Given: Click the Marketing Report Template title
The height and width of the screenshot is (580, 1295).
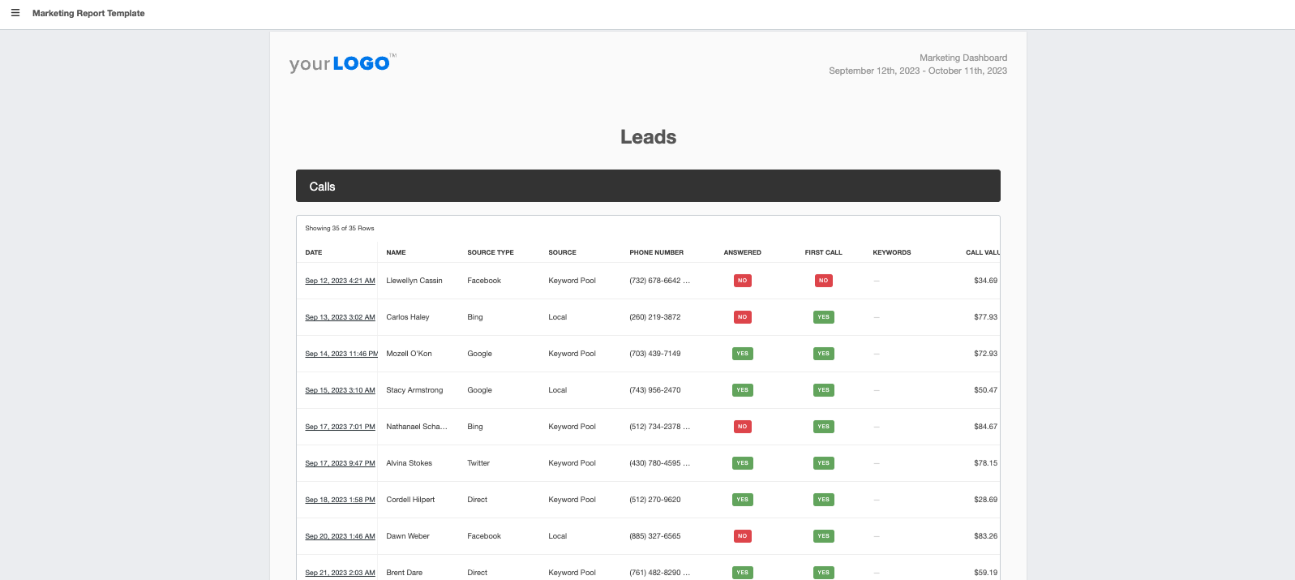Looking at the screenshot, I should pyautogui.click(x=88, y=13).
